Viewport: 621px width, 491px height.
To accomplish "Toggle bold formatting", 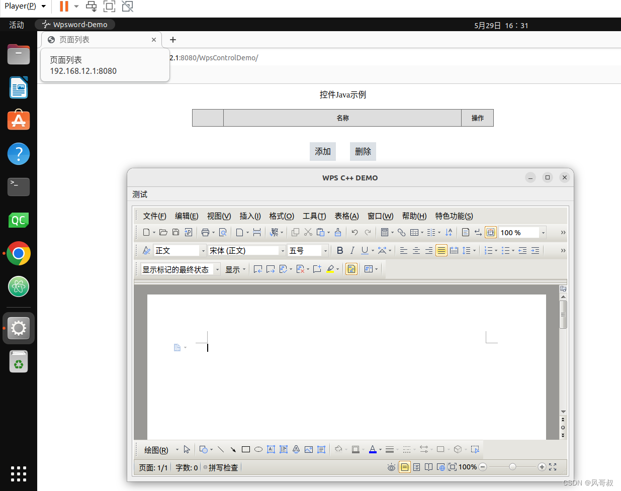I will [340, 250].
